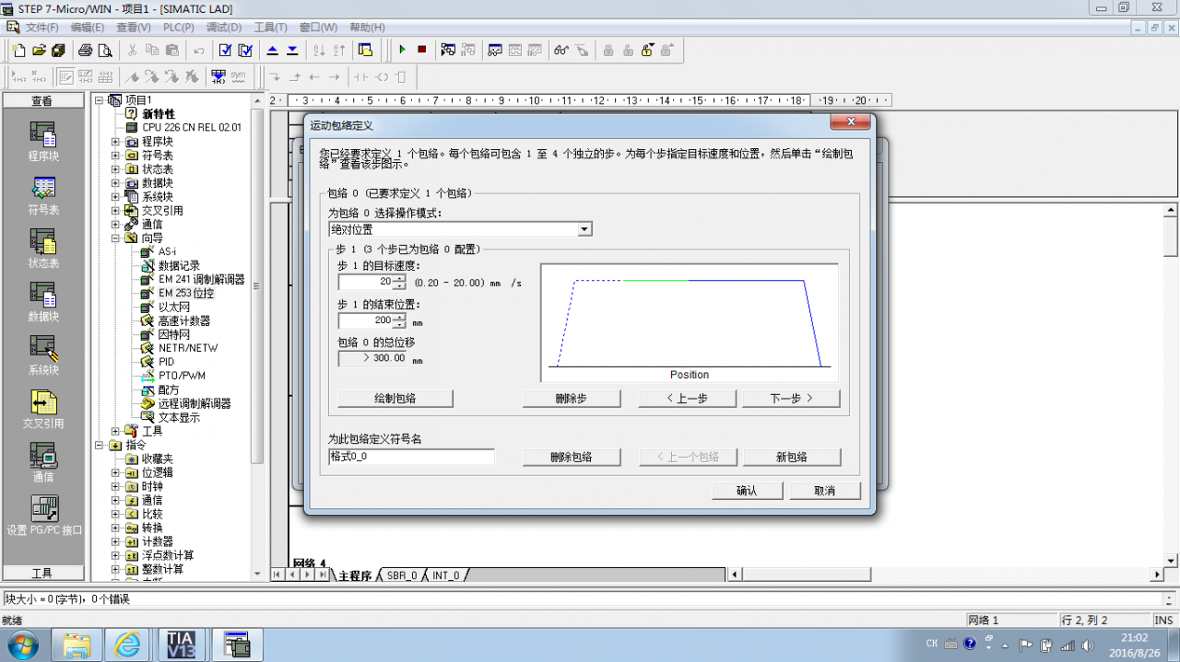Expand the 符号表 tree node
The image size is (1180, 662).
point(115,156)
